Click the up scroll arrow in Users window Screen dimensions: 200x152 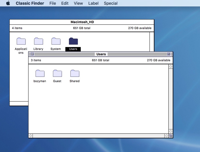tap(171, 66)
